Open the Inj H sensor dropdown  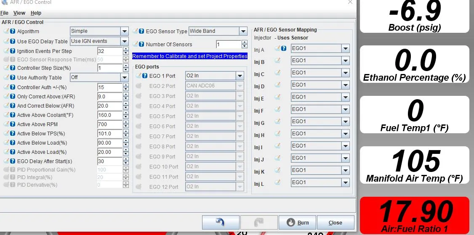click(346, 134)
